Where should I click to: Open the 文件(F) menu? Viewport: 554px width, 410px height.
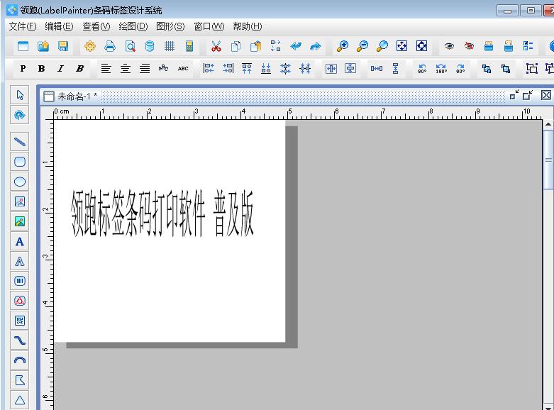click(22, 26)
